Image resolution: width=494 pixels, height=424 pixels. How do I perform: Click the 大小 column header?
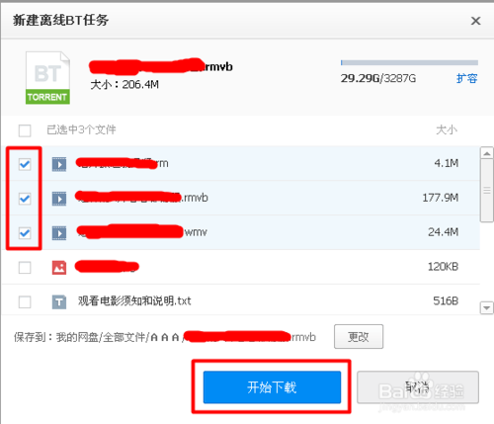(x=447, y=129)
